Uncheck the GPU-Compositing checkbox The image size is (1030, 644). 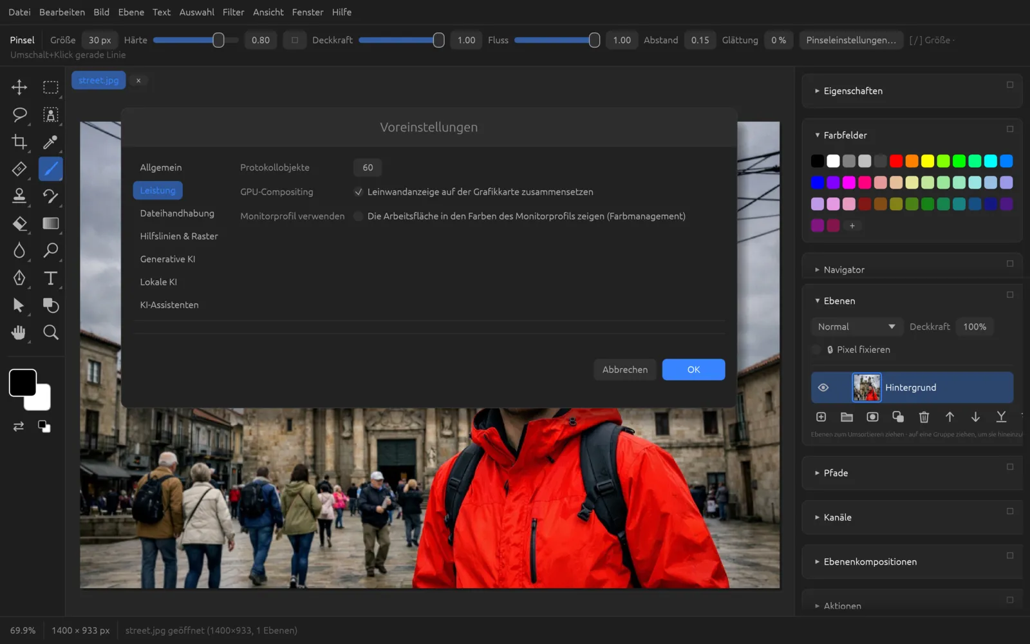pyautogui.click(x=359, y=192)
